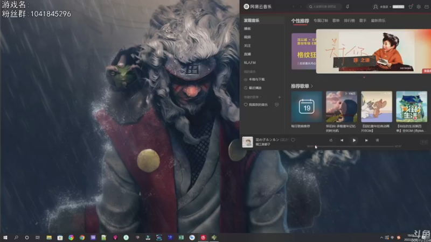Viewport: 431px width, 242px height.
Task: Click the plus icon to create playlist
Action: point(279,97)
